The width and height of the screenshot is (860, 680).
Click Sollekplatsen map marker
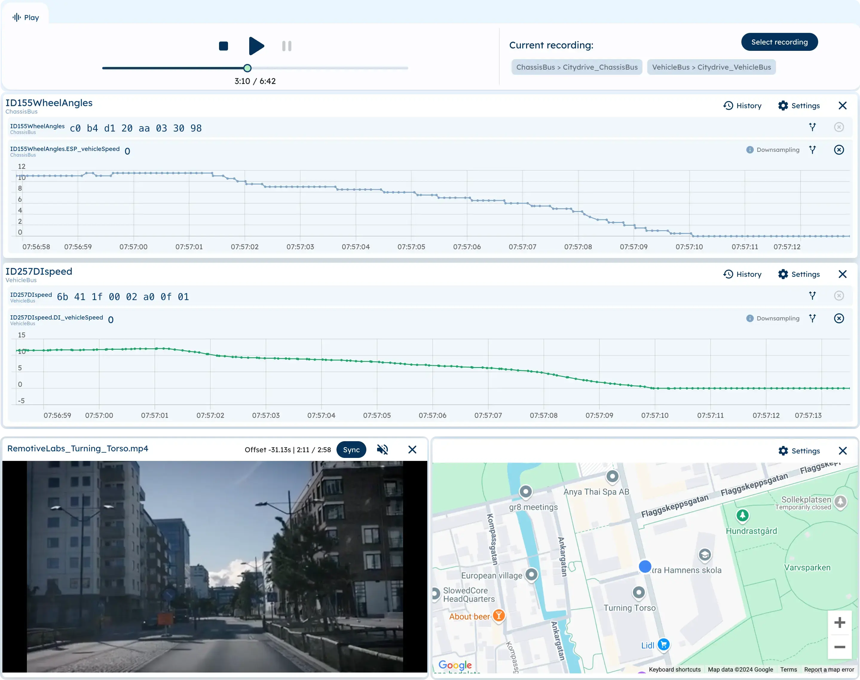[841, 502]
